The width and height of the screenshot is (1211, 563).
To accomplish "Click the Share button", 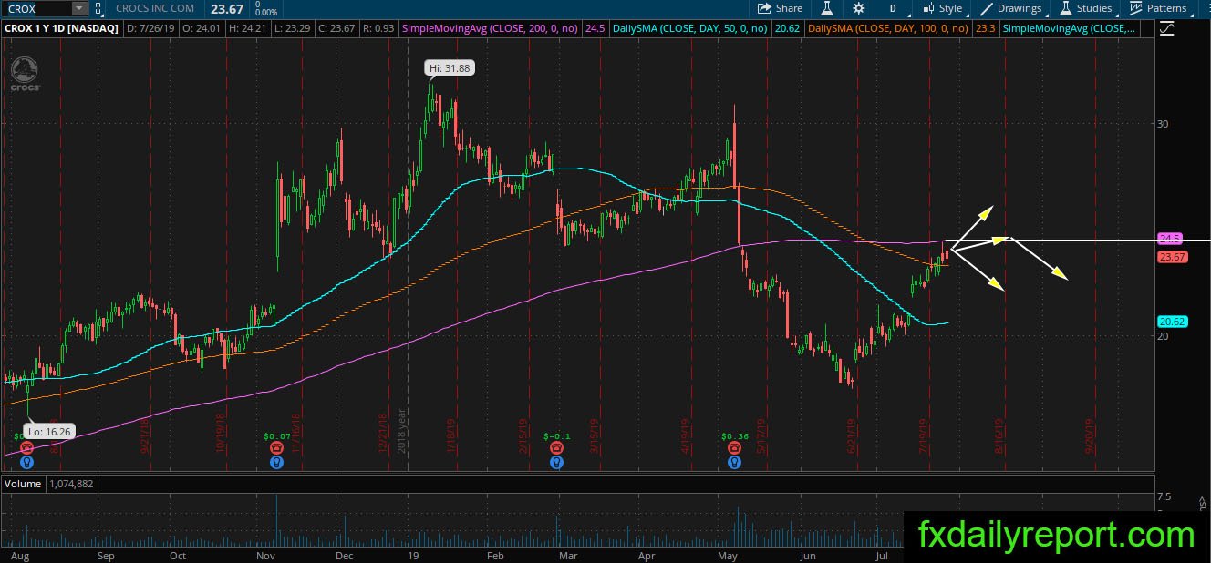I will [781, 8].
